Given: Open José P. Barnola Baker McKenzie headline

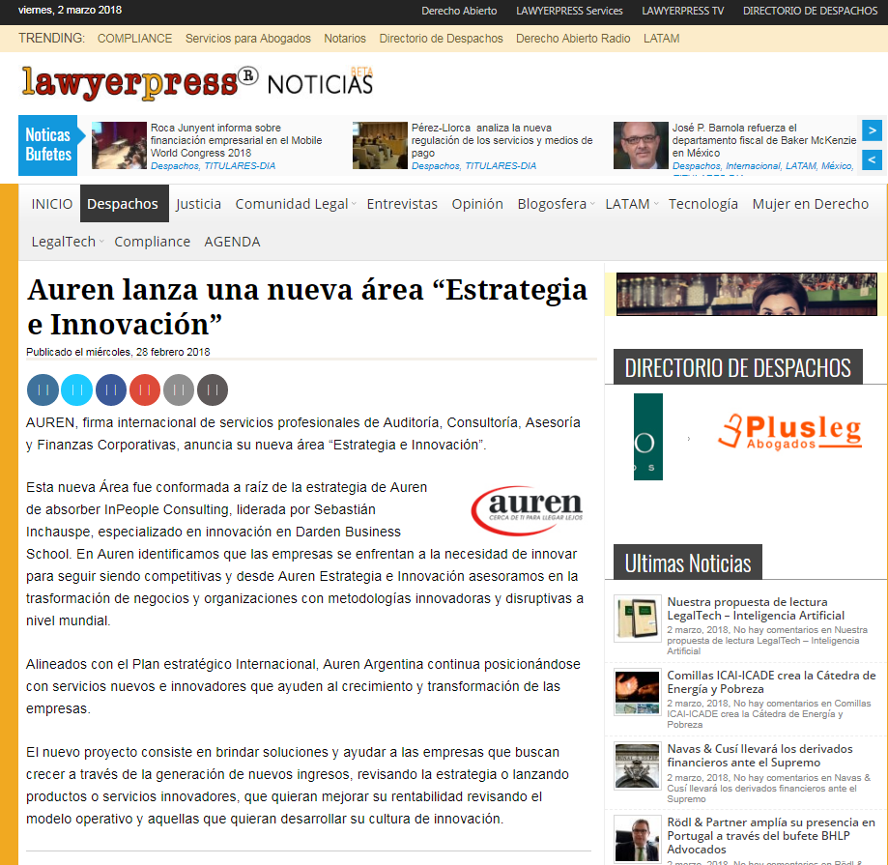Looking at the screenshot, I should click(764, 140).
